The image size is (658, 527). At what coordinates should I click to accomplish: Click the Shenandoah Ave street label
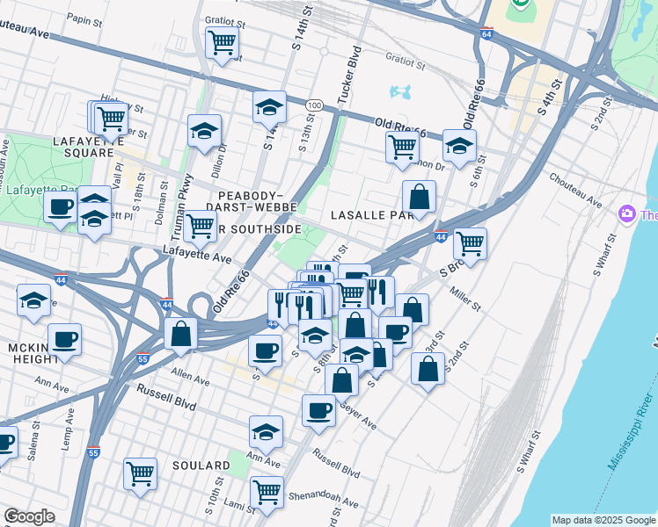pos(323,499)
